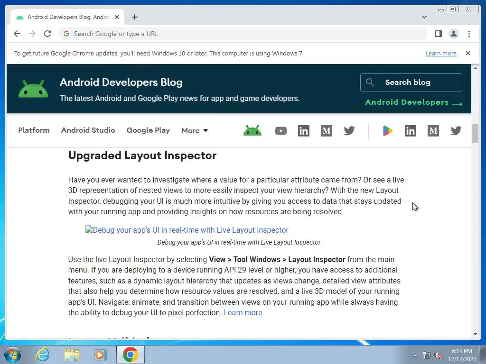Click the muted volume tray icon
The height and width of the screenshot is (364, 486).
pos(438,355)
